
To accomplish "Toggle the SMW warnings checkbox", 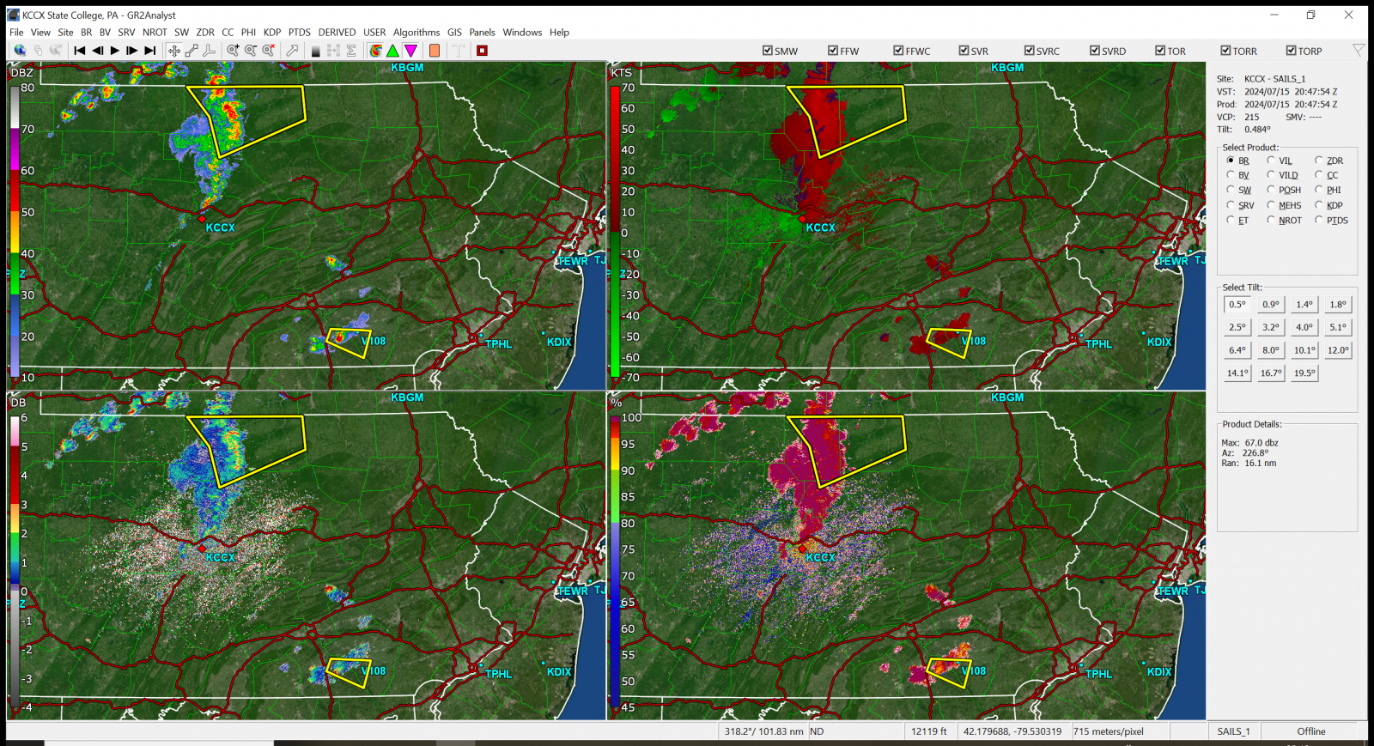I will (x=768, y=51).
